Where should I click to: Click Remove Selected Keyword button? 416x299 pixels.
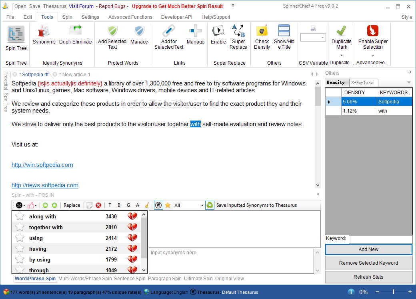(368, 263)
